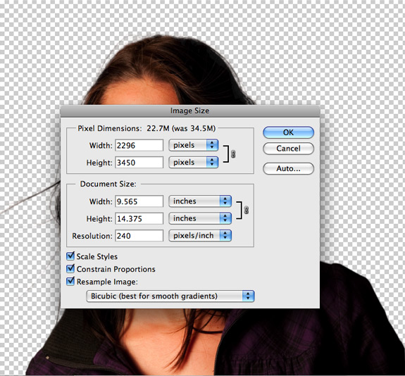Image resolution: width=405 pixels, height=376 pixels.
Task: Open the pixels/inch resolution units dropdown
Action: (200, 235)
